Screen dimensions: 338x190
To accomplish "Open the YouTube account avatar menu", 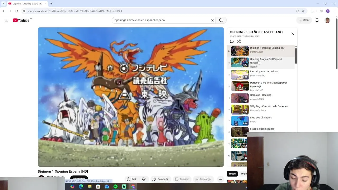I will pyautogui.click(x=327, y=20).
